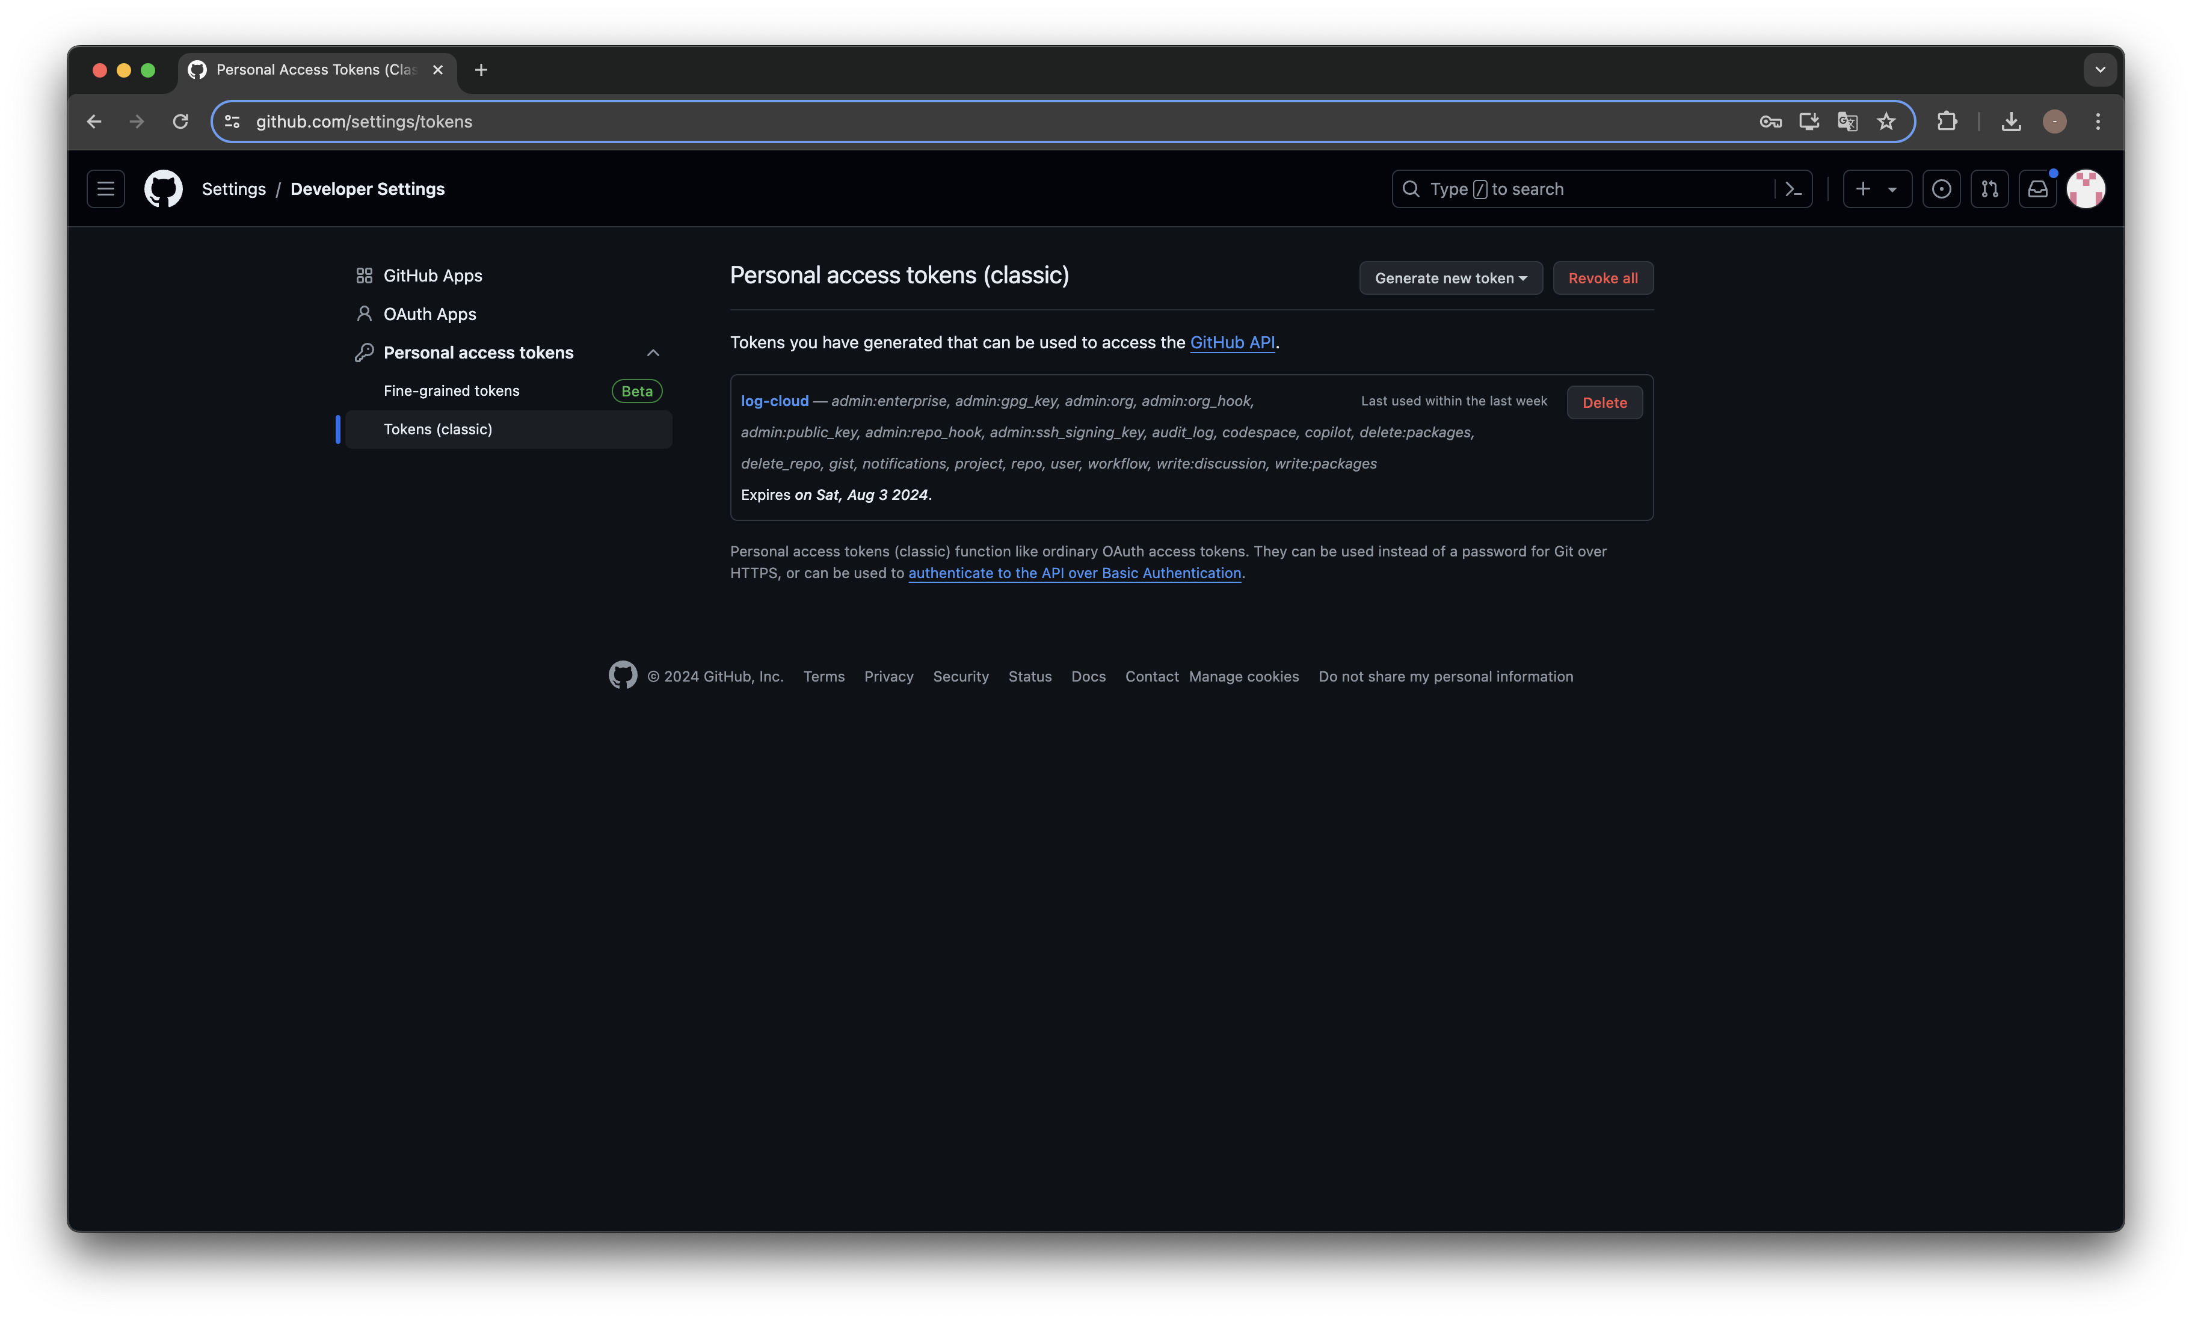Select Tokens (classic) in sidebar
The image size is (2192, 1321).
click(508, 429)
